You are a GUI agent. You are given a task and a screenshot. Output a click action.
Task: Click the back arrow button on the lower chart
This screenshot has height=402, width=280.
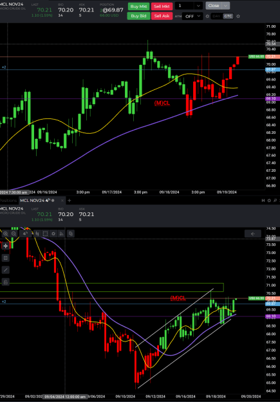[x=253, y=233]
